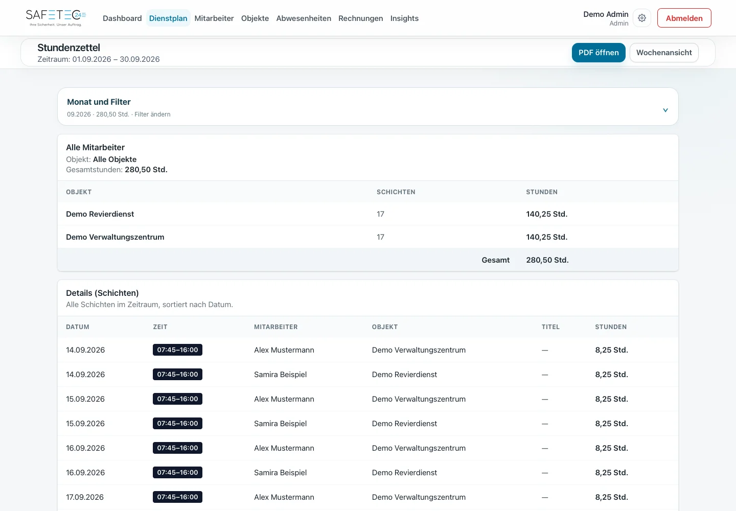This screenshot has height=511, width=736.
Task: Click the TITEL column header
Action: pyautogui.click(x=550, y=327)
